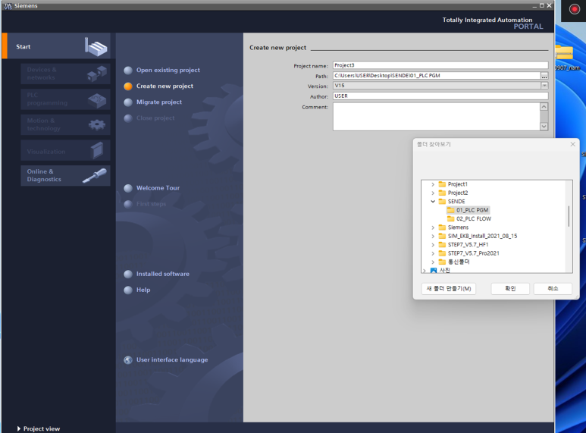Open the Start portal tab
The width and height of the screenshot is (586, 433).
click(x=57, y=46)
